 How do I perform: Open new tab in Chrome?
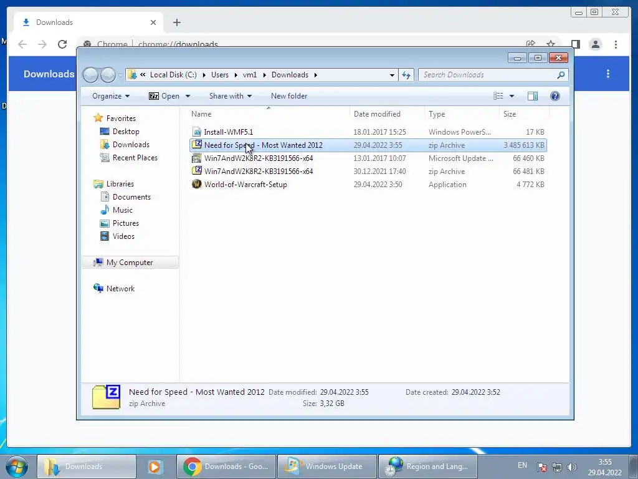tap(176, 22)
